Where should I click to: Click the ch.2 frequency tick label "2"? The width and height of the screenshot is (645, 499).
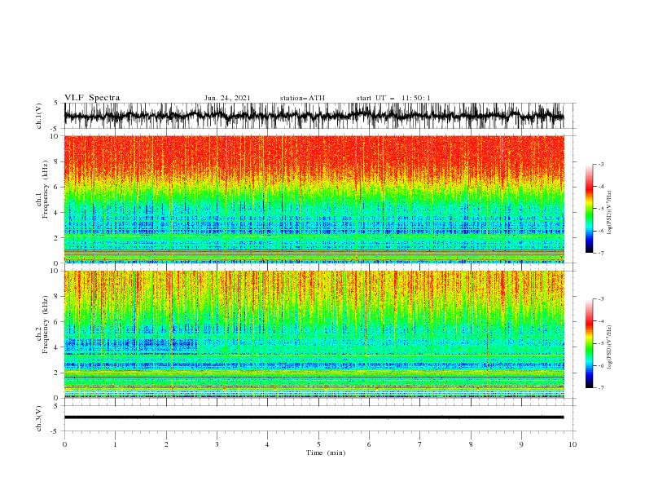[57, 373]
